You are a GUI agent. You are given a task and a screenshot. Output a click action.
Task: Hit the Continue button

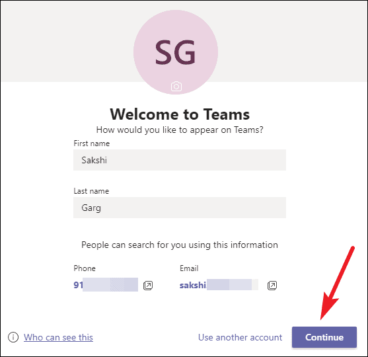[x=324, y=337]
